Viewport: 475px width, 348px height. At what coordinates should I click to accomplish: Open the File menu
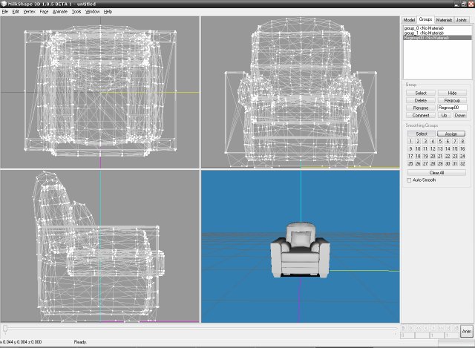point(5,12)
